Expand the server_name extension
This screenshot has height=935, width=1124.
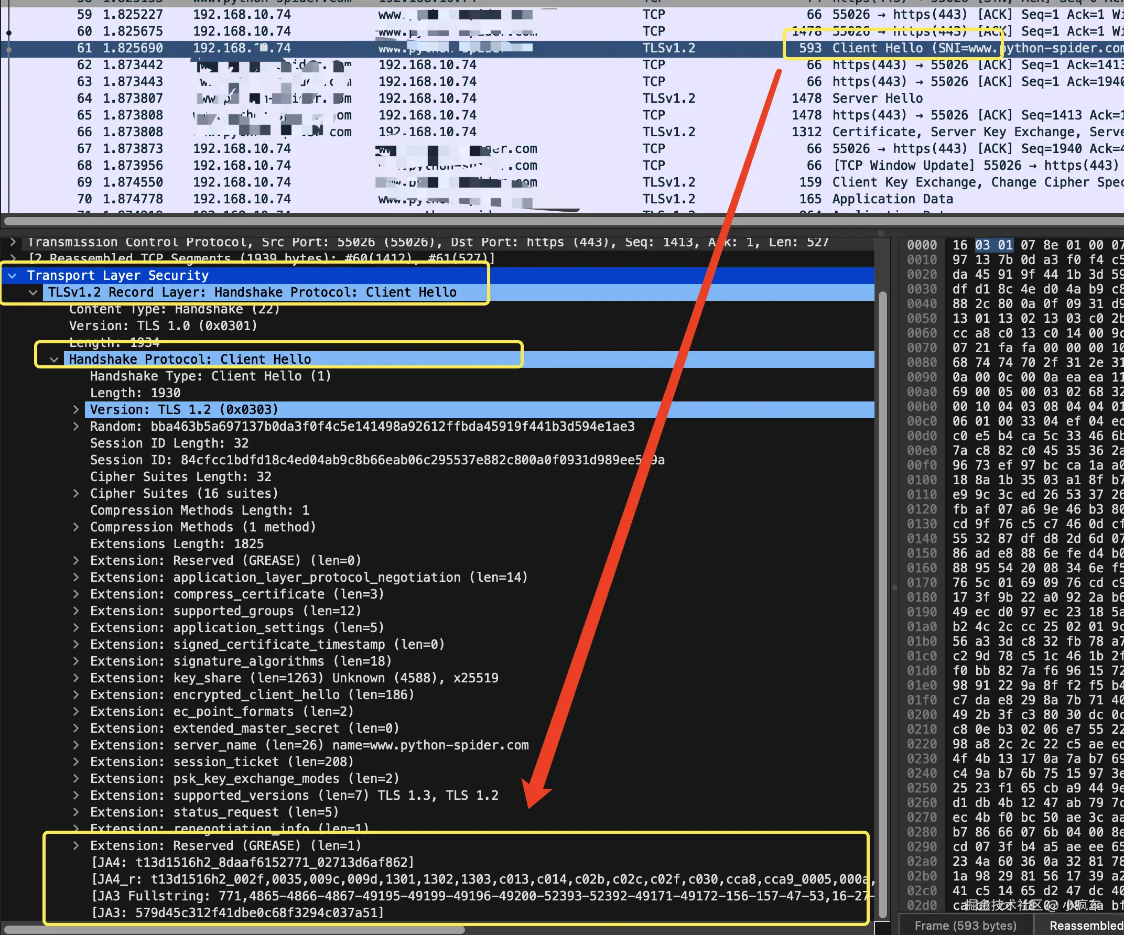(75, 745)
